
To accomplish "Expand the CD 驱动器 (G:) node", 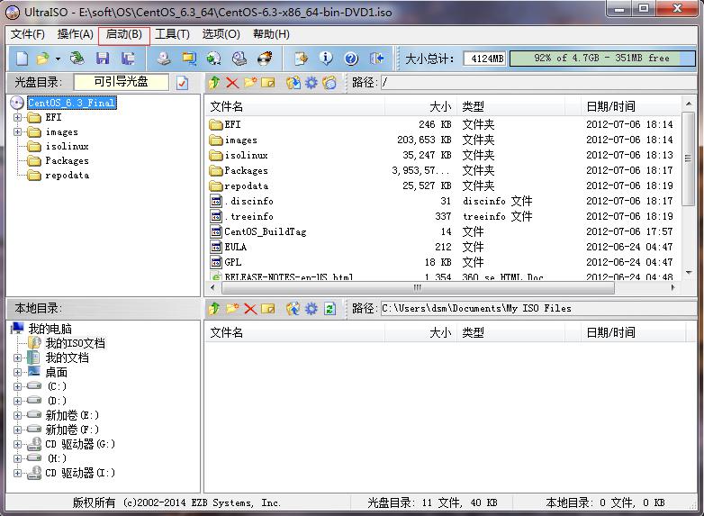I will 17,444.
